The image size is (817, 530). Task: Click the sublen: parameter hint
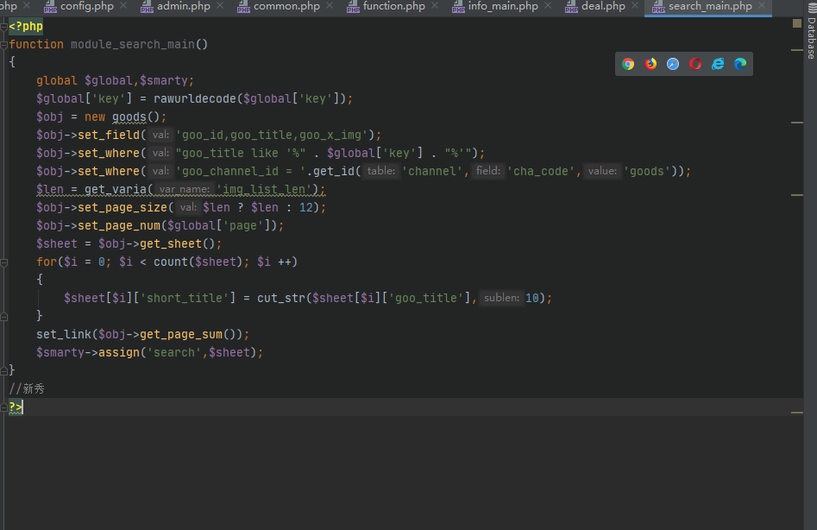pyautogui.click(x=501, y=298)
